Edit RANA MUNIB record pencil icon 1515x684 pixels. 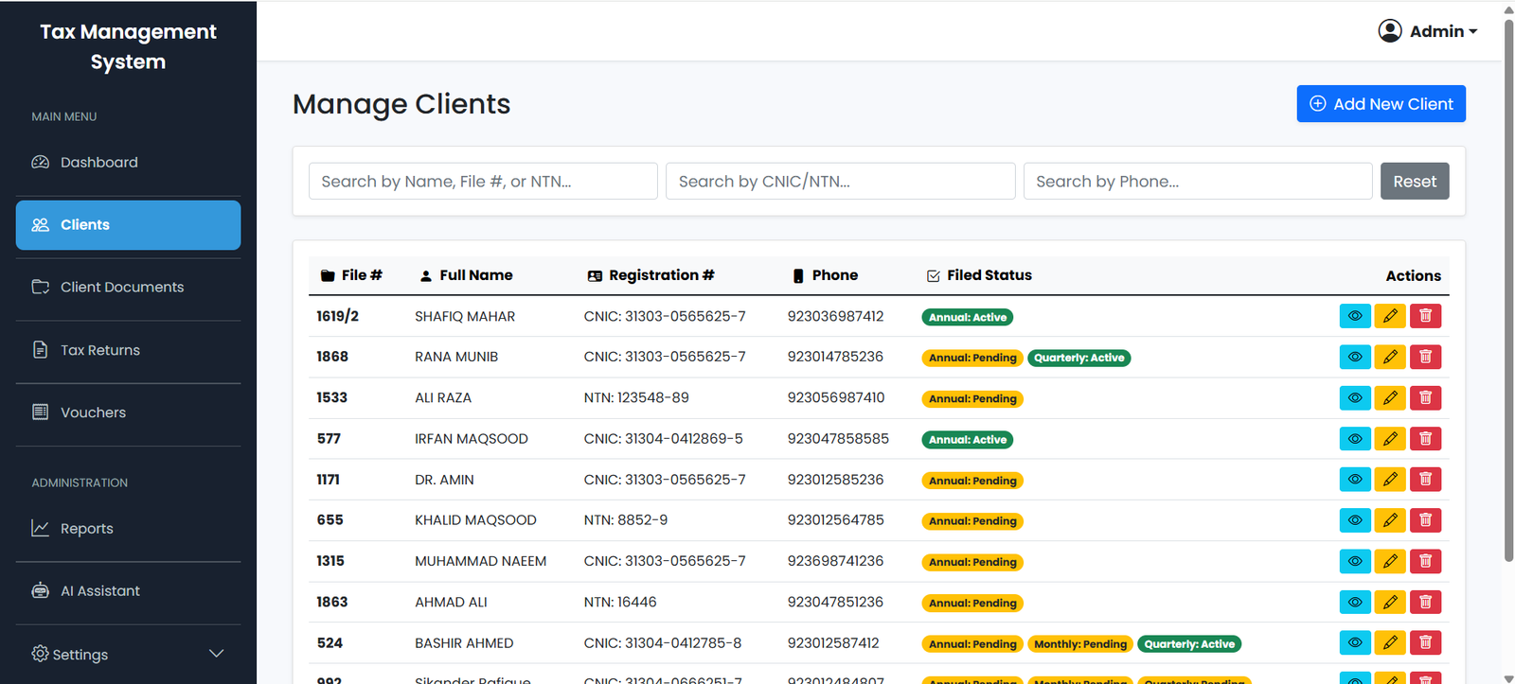tap(1390, 357)
